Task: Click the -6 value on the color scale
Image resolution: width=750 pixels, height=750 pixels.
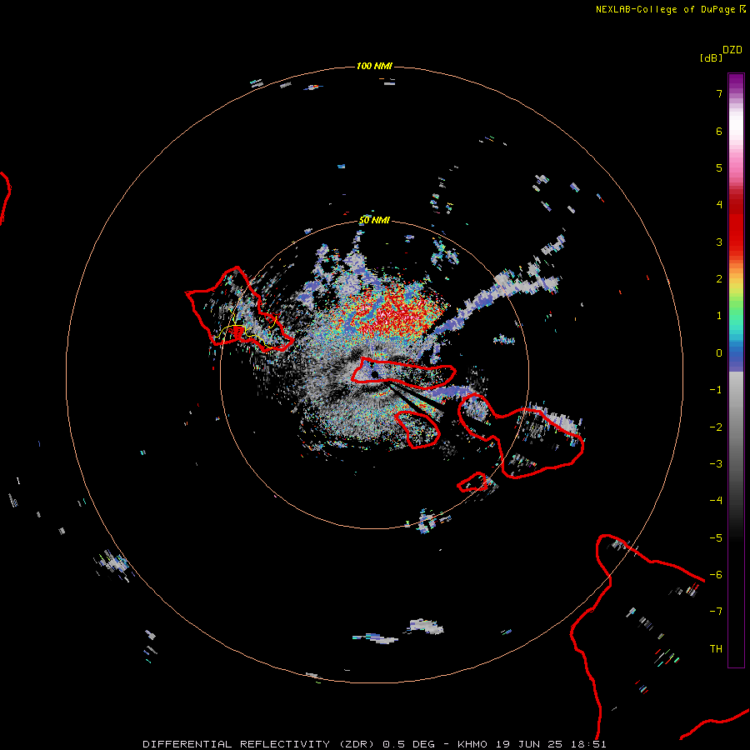Action: point(716,575)
